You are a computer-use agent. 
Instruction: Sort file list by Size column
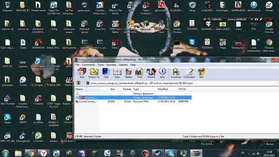coord(108,89)
